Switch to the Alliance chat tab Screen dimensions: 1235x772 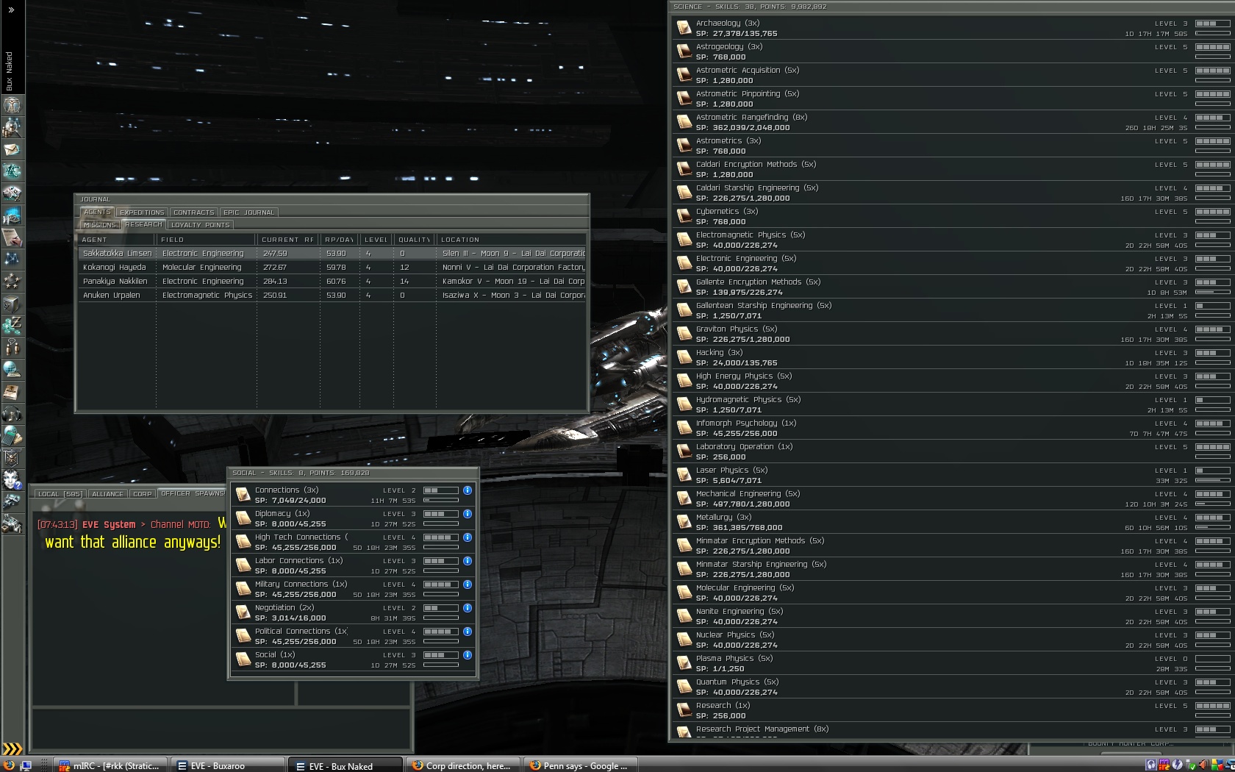click(107, 494)
